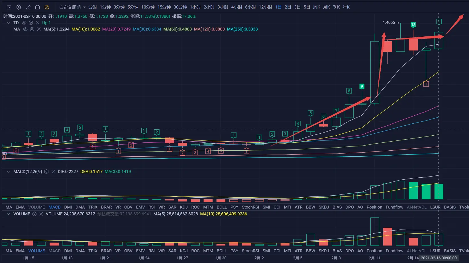Toggle visibility eye of TD indicator
The width and height of the screenshot is (469, 263).
24,23
